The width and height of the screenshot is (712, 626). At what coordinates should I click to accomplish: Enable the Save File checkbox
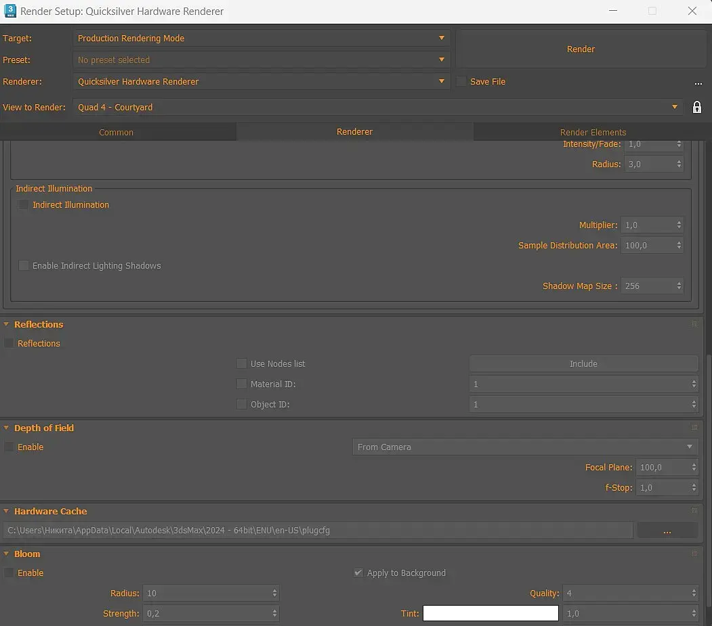461,82
